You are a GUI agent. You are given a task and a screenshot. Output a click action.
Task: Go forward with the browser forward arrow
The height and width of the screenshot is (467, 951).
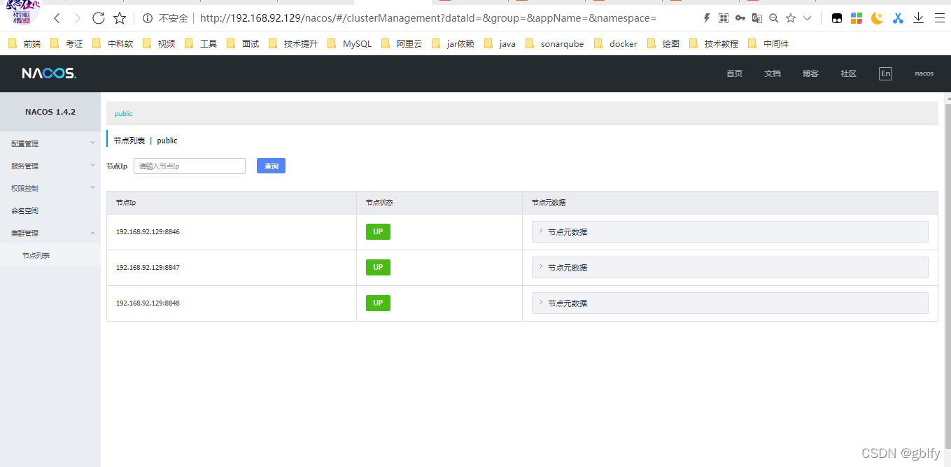[x=78, y=18]
